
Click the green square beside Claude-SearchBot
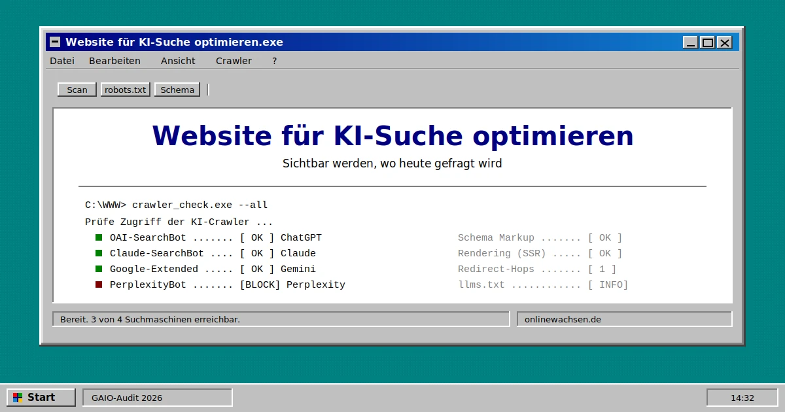coord(99,253)
